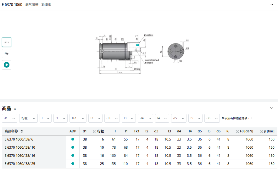Click the Tk1 column header

pos(136,131)
